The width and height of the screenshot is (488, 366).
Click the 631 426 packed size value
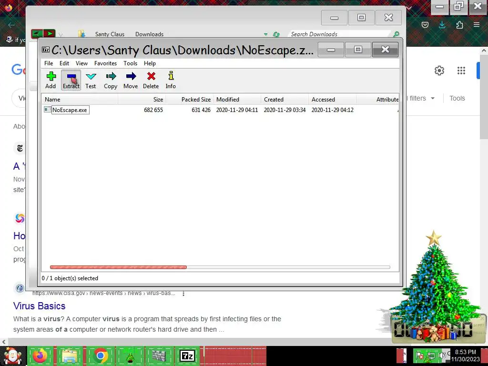(x=201, y=110)
